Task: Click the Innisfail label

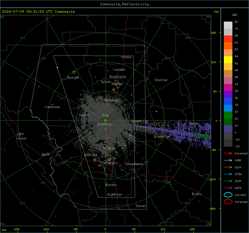Action: pos(112,100)
